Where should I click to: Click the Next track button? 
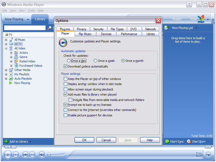point(32,155)
